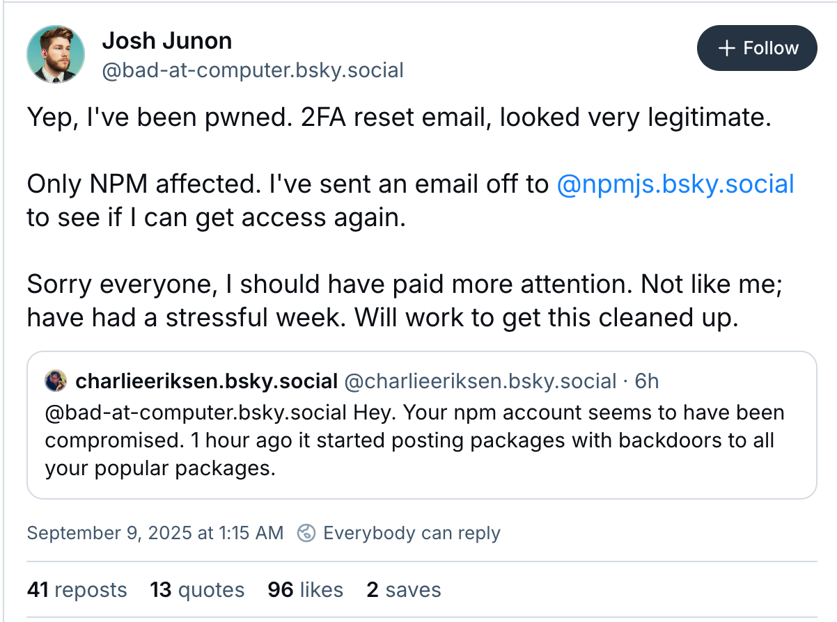Click the September 9, 2025 timestamp
The image size is (837, 622).
coord(155,534)
